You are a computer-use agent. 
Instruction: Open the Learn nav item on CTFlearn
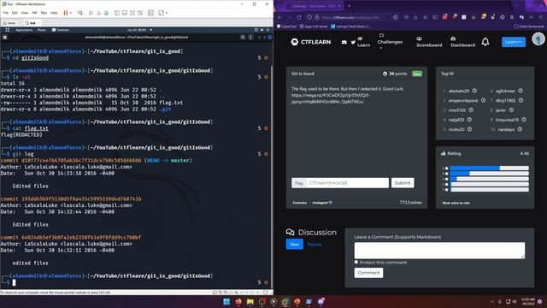click(363, 42)
